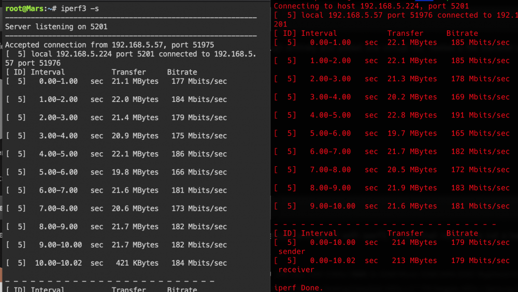Click 'iperf Done.' in red terminal
Screen dimensions: 518x292
point(298,288)
